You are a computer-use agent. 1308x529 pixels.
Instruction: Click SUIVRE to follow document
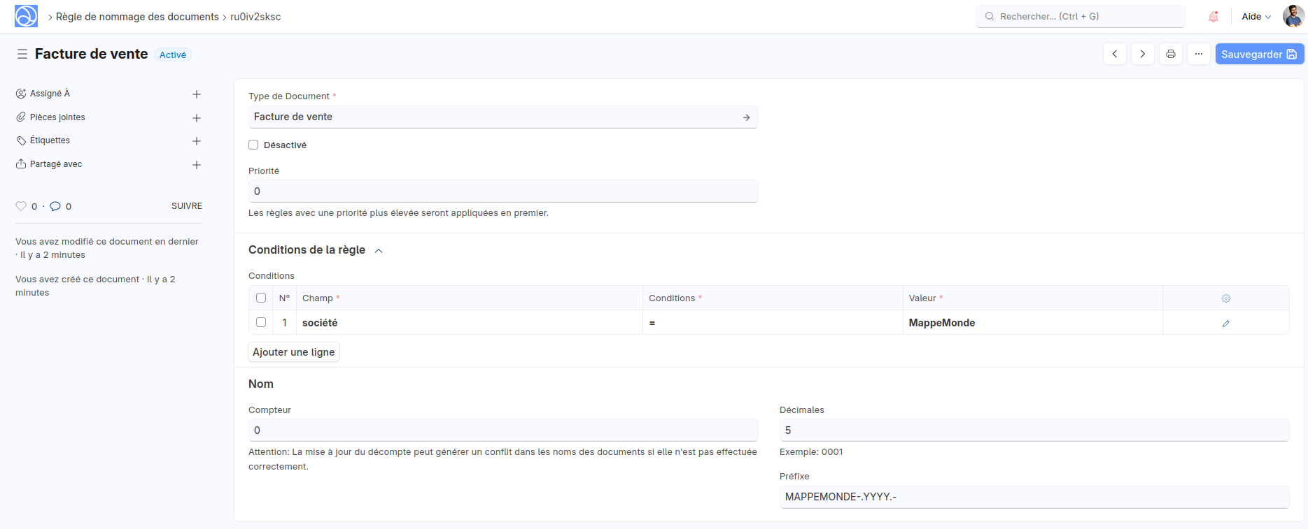pos(187,206)
